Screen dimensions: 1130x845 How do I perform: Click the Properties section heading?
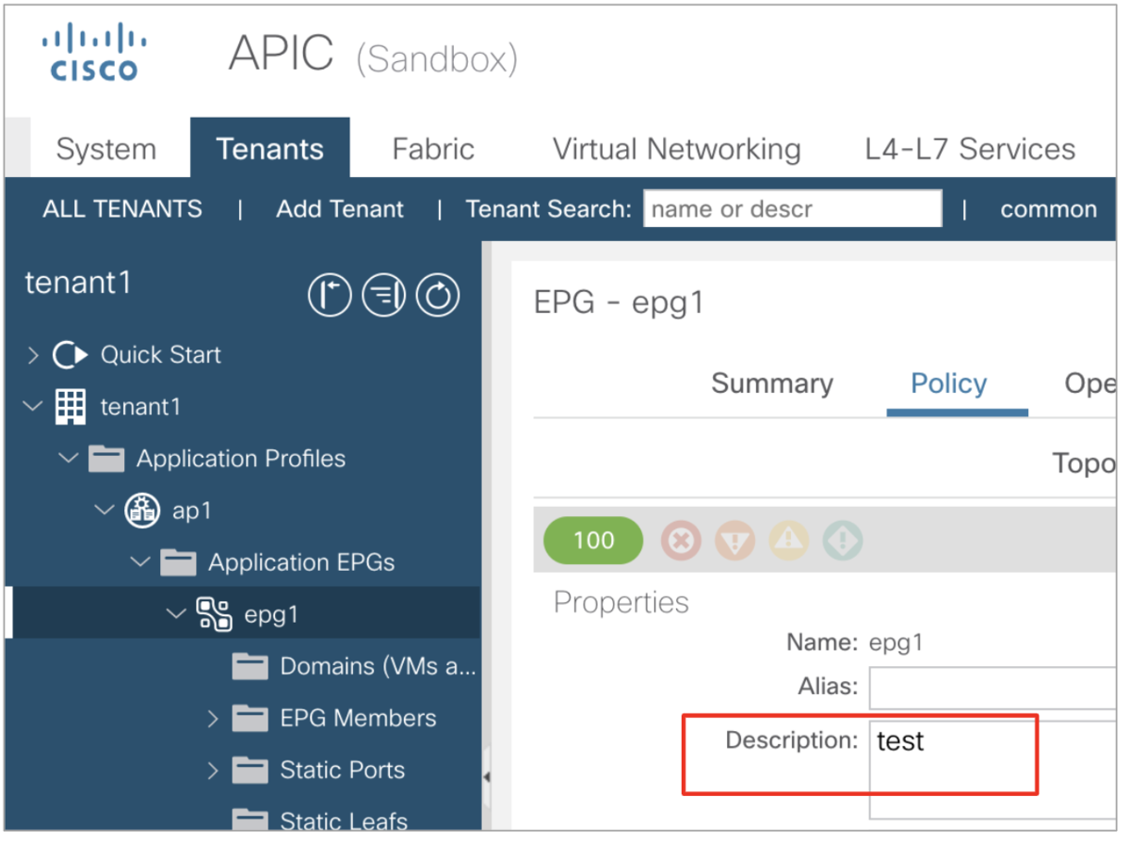(x=621, y=602)
